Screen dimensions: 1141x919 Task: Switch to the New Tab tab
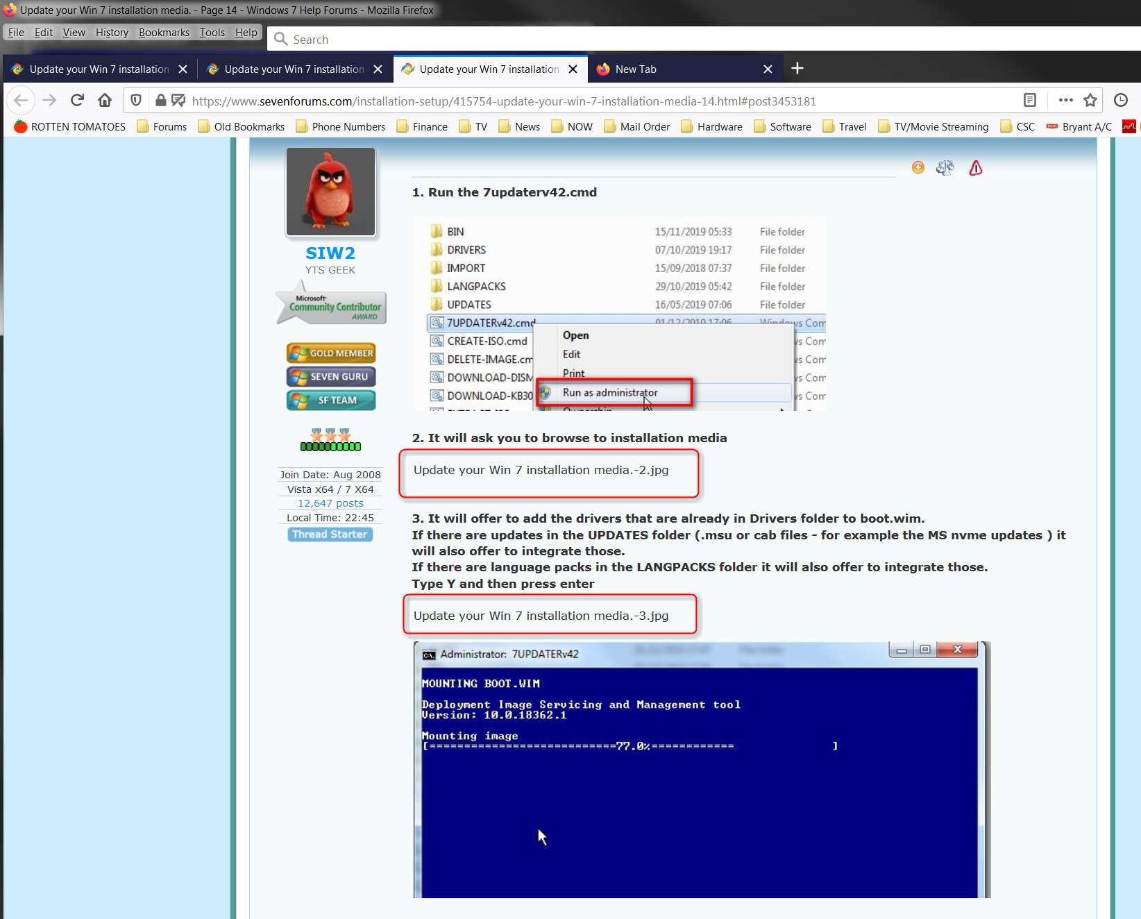[x=686, y=69]
